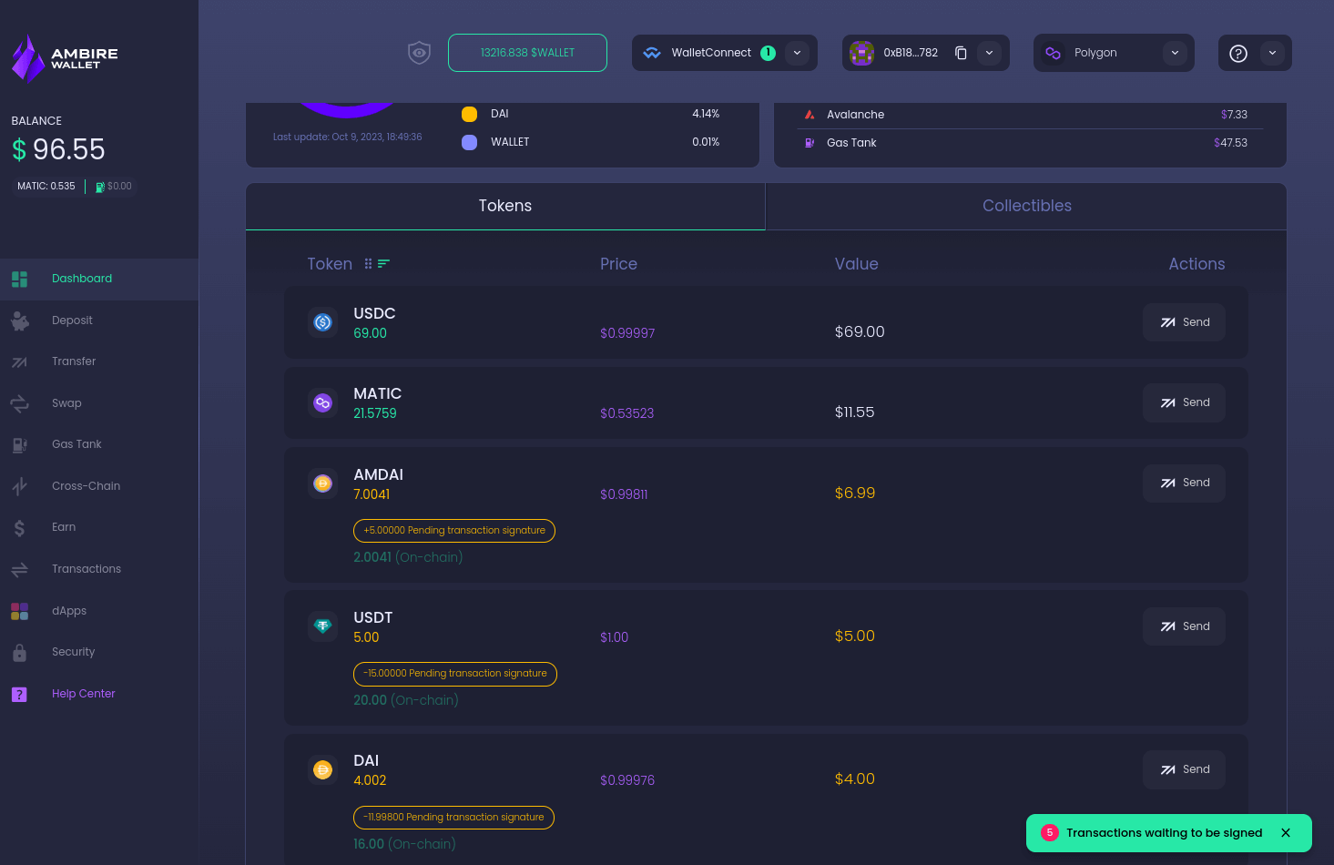Click the Dashboard sidebar icon

[19, 280]
